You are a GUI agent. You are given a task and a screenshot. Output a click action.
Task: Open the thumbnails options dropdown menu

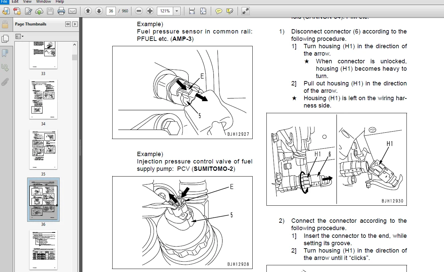[20, 36]
